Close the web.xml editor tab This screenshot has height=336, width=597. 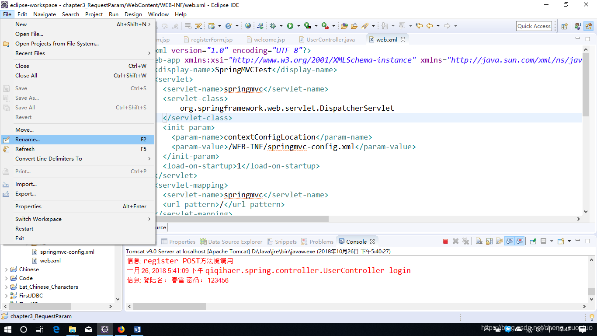pyautogui.click(x=403, y=39)
